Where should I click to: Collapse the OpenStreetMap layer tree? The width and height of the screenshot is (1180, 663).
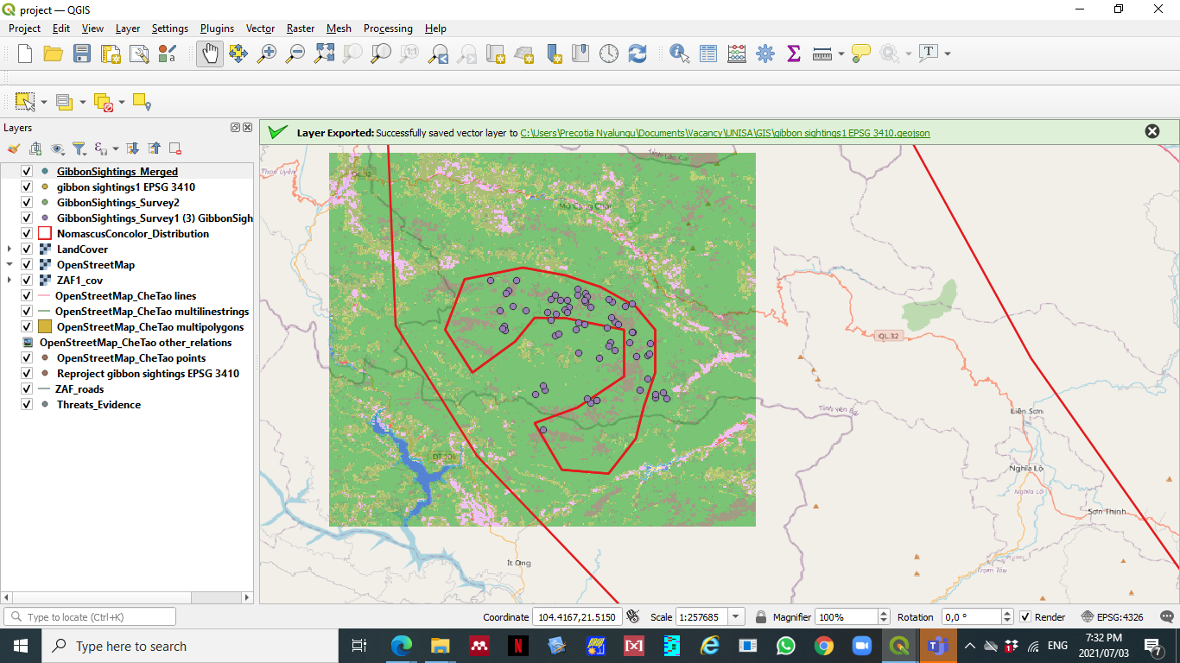[10, 265]
